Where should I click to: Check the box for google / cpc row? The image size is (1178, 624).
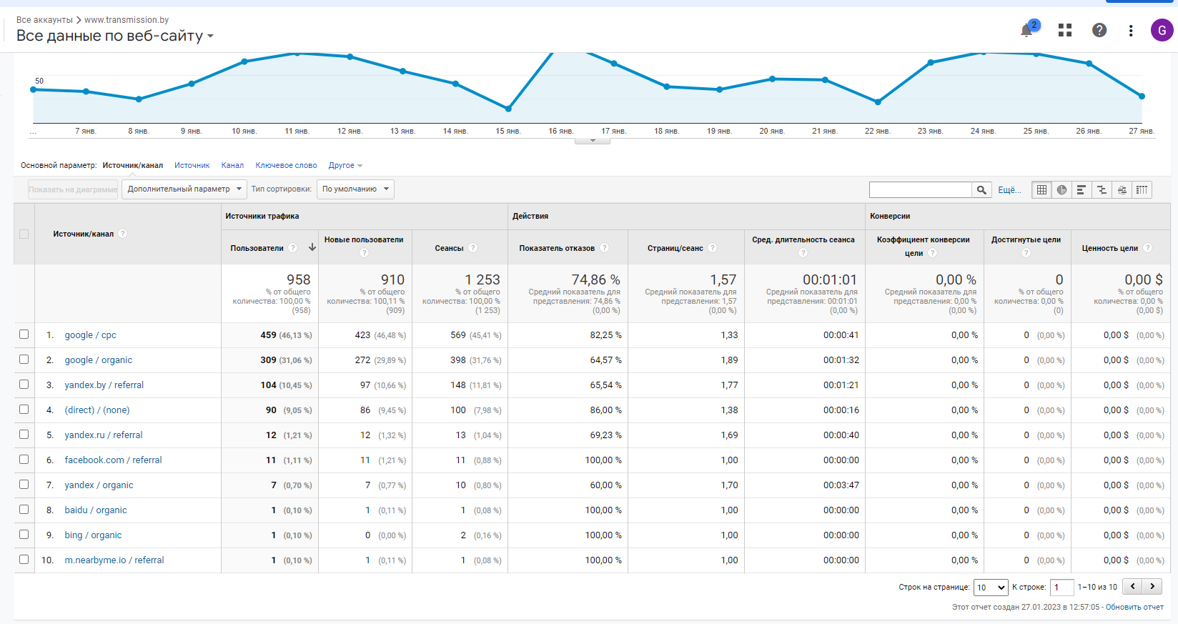24,335
